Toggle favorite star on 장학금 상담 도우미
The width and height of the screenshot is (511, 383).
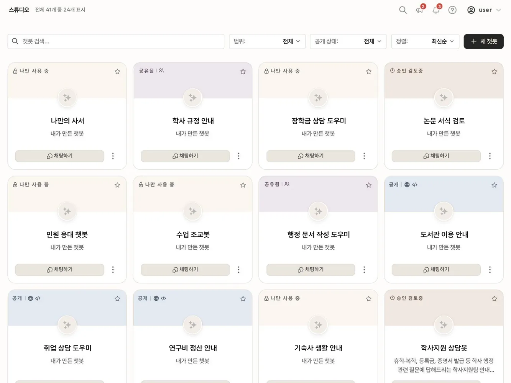click(x=369, y=71)
